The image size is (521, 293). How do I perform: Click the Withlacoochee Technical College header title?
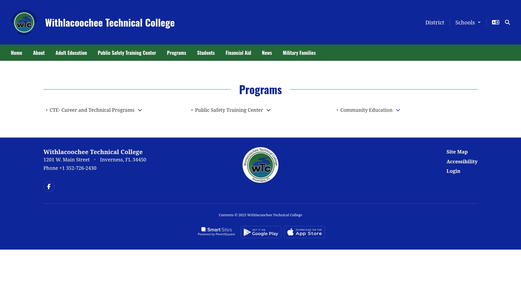tap(110, 23)
